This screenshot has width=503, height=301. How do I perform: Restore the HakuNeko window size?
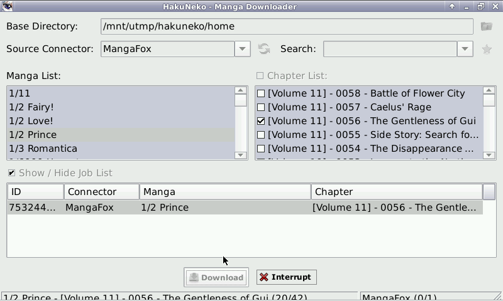[480, 6]
